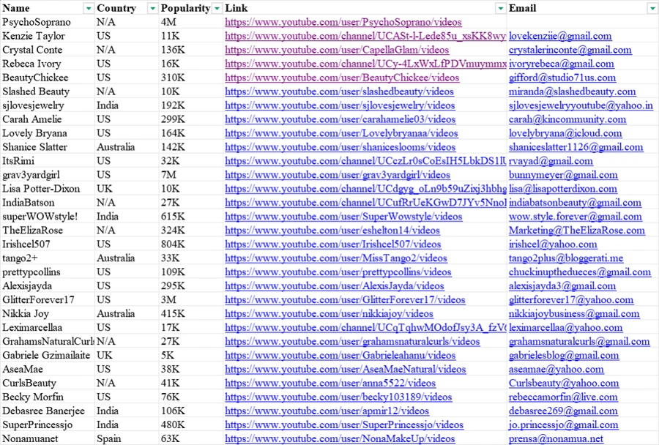Open the BeautyChickee YouTube videos link
Viewport: 659px width, 445px height.
tap(342, 78)
